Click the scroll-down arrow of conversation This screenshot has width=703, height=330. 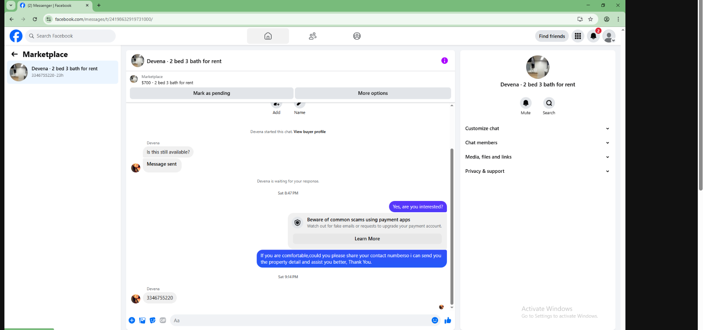(x=452, y=307)
